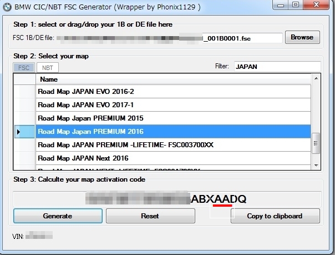Select Road Map JAPAN EVO 2016-2
This screenshot has height=255, width=335.
pyautogui.click(x=173, y=91)
